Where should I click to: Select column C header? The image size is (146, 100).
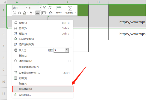coord(68,2)
